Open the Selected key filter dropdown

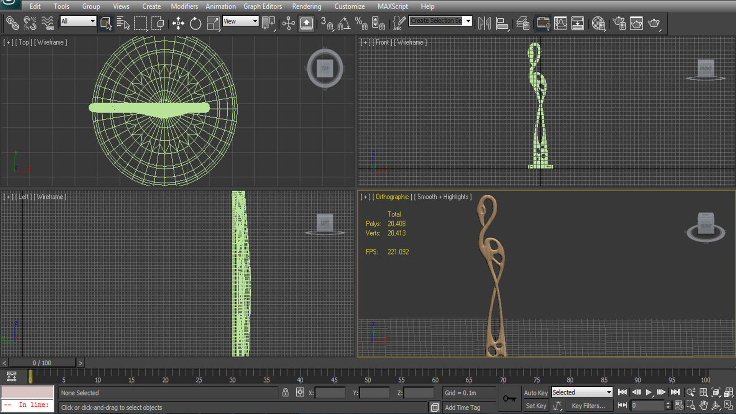pos(582,392)
